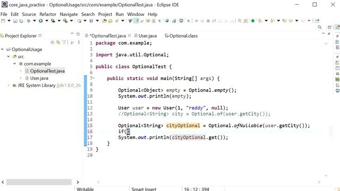The width and height of the screenshot is (340, 191).
Task: Toggle Link with Editor in Project Explorer
Action: coord(58,42)
